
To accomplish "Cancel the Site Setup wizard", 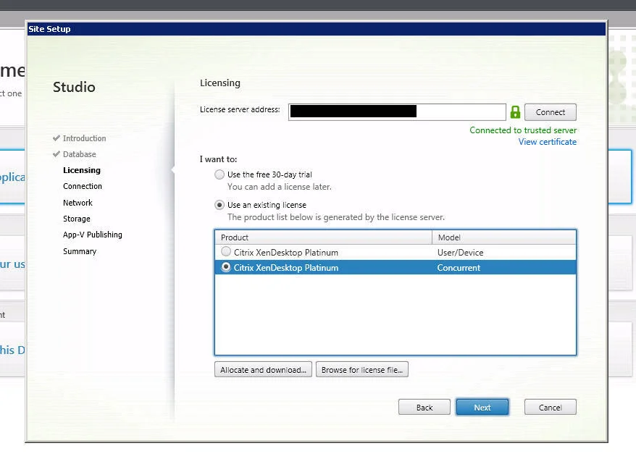I will 550,407.
